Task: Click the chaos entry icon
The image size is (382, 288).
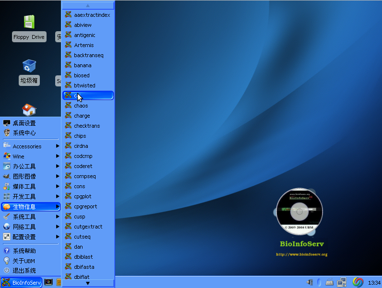Action: (68, 105)
